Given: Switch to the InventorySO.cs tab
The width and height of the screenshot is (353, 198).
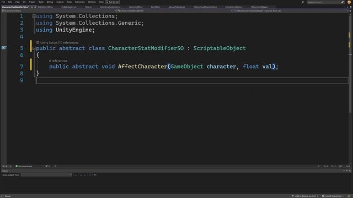Looking at the screenshot, I should pyautogui.click(x=136, y=7).
